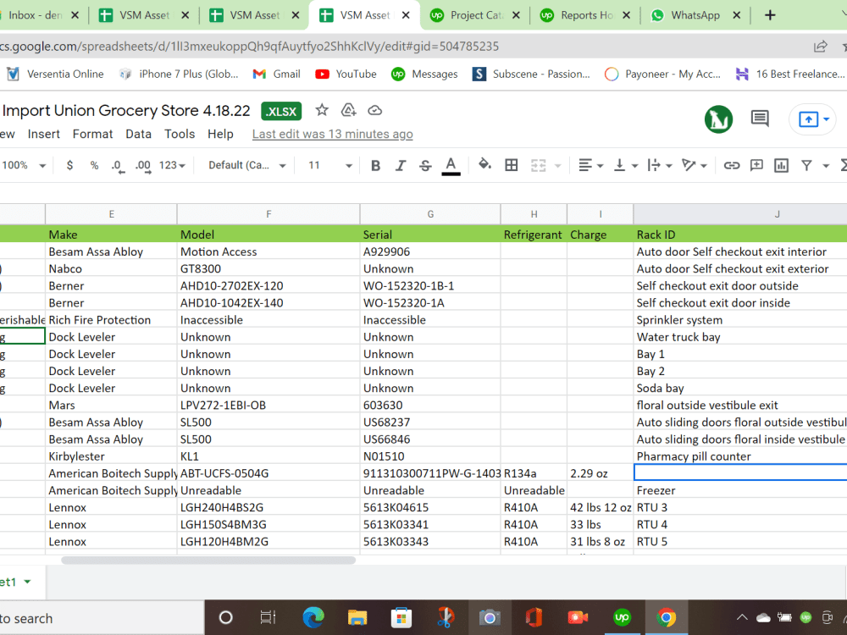Select the Kirbylester cell
The image size is (847, 635).
tap(111, 456)
